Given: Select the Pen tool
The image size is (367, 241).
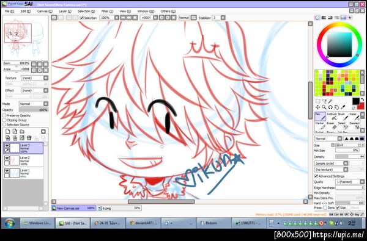Looking at the screenshot, I should 320,117.
